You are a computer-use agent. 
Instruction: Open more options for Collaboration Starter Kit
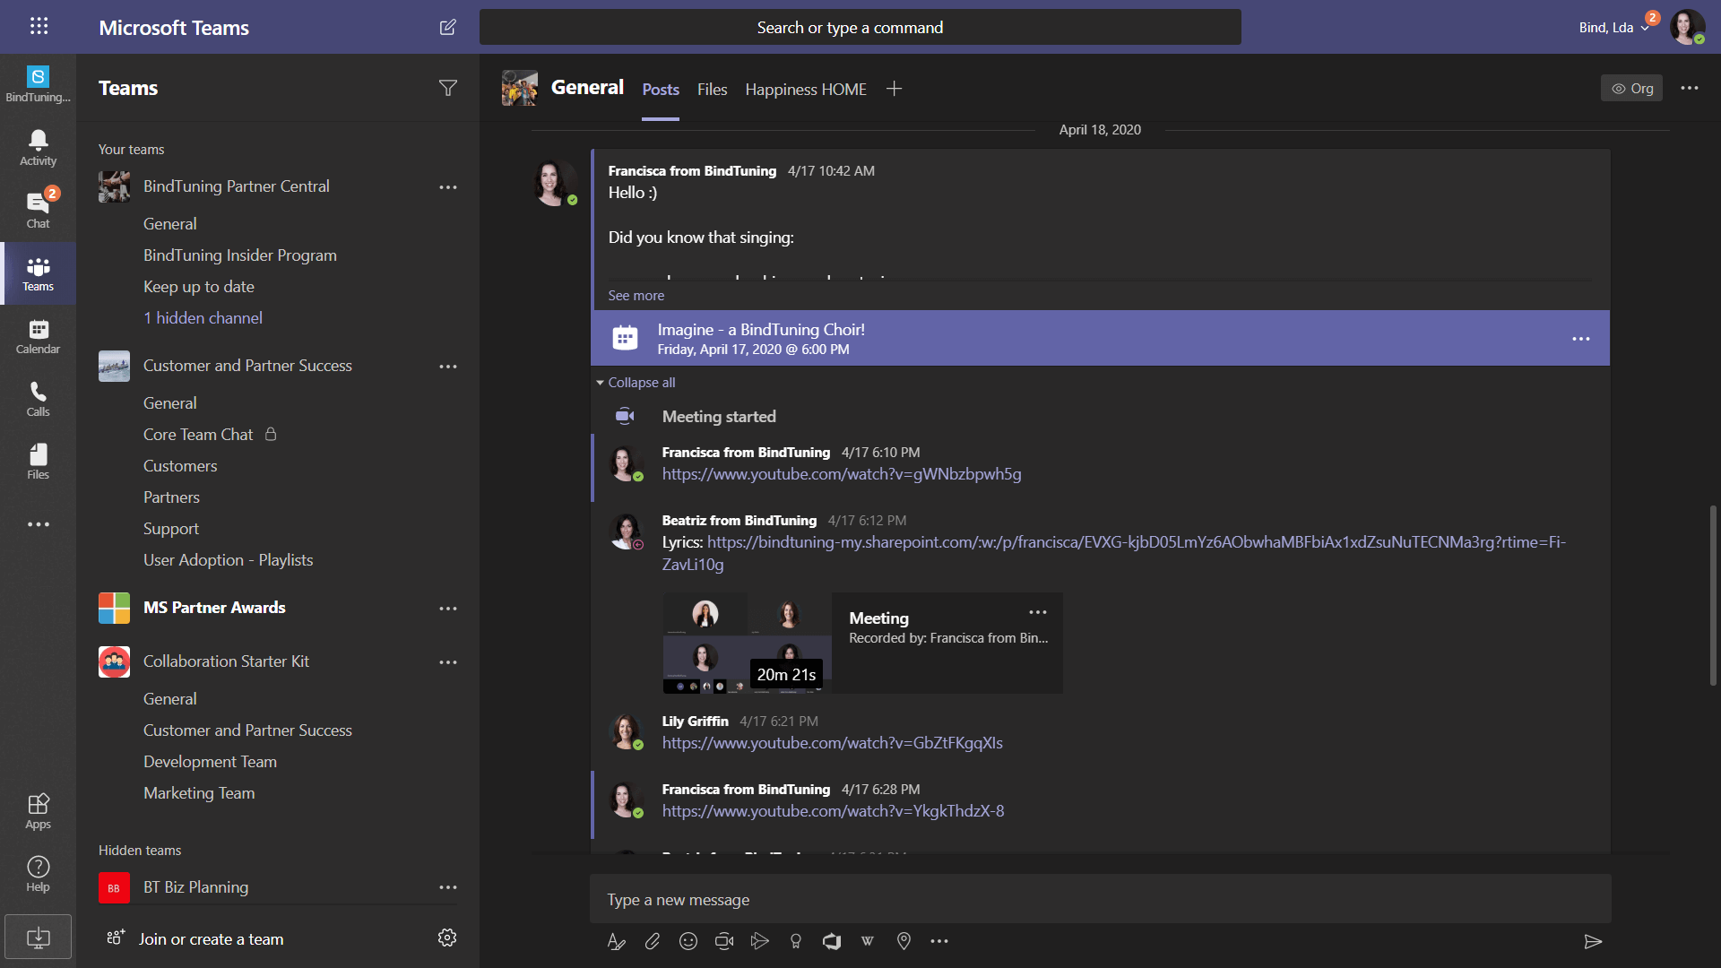pyautogui.click(x=447, y=661)
